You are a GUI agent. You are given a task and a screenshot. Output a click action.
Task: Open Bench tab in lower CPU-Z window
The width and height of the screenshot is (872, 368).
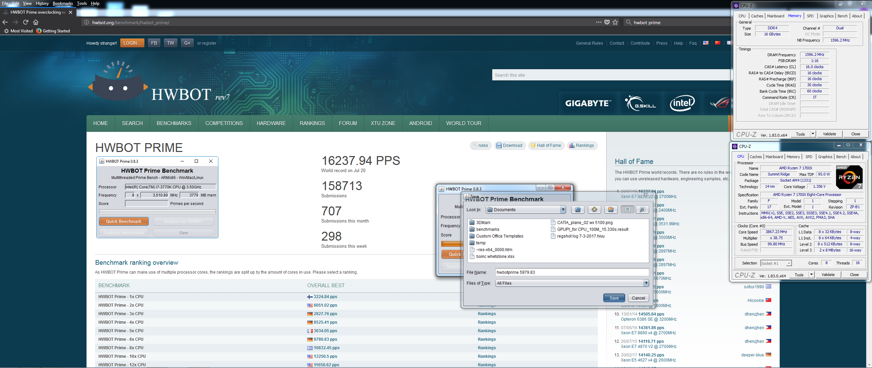pos(841,157)
